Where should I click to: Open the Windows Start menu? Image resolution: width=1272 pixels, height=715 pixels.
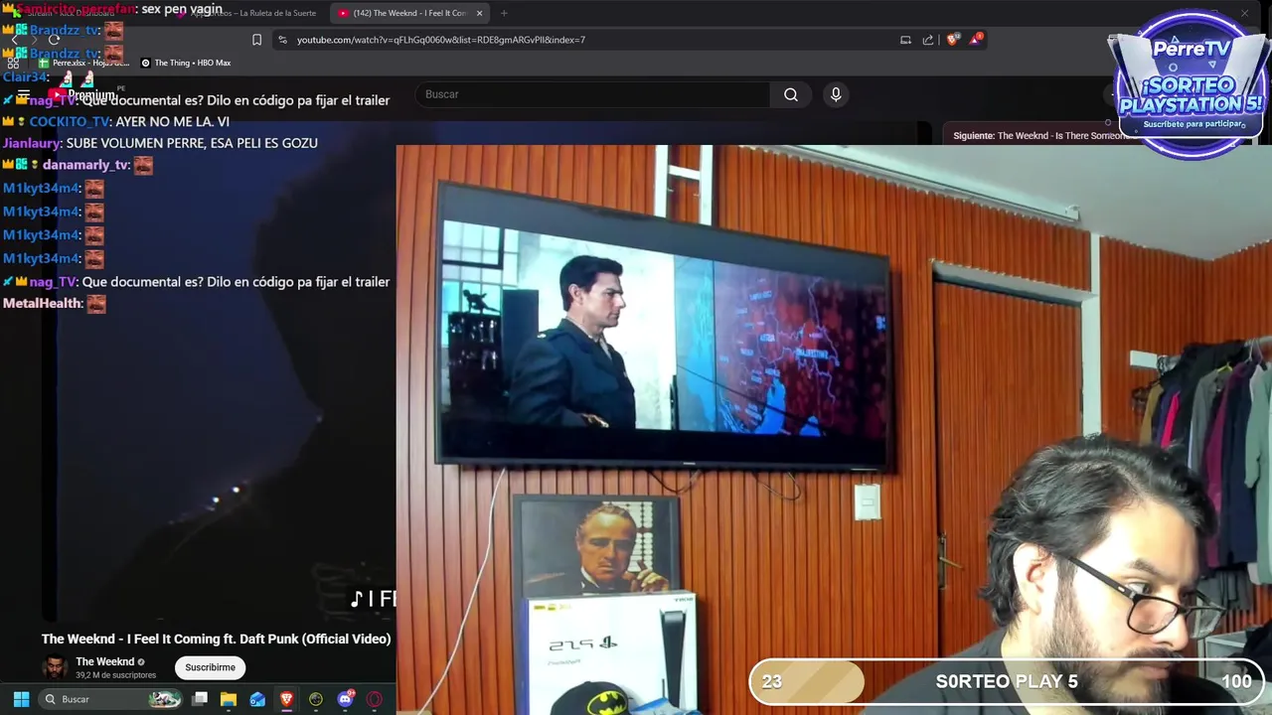pyautogui.click(x=21, y=699)
